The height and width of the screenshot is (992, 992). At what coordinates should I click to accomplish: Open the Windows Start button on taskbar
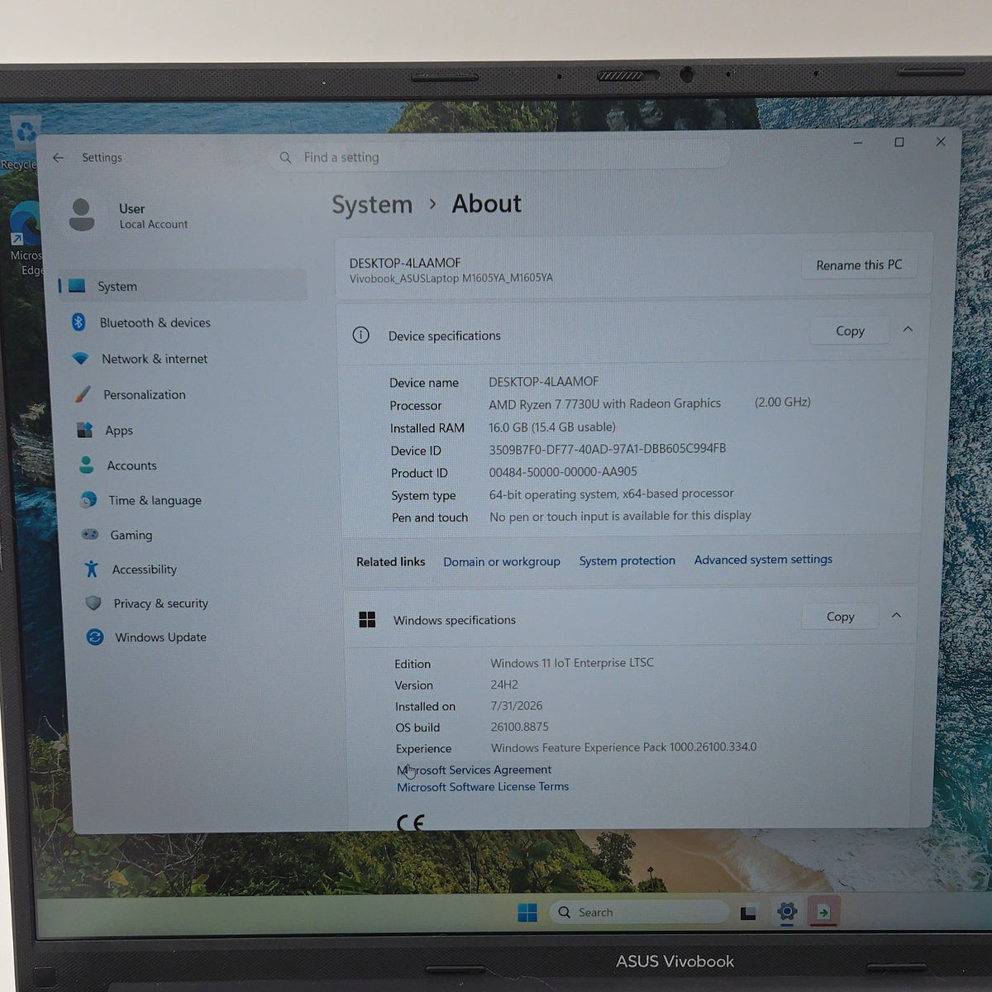point(527,913)
